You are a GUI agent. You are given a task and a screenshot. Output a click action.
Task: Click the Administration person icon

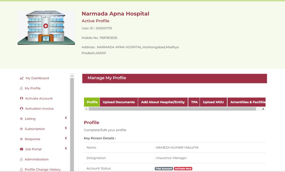21,160
